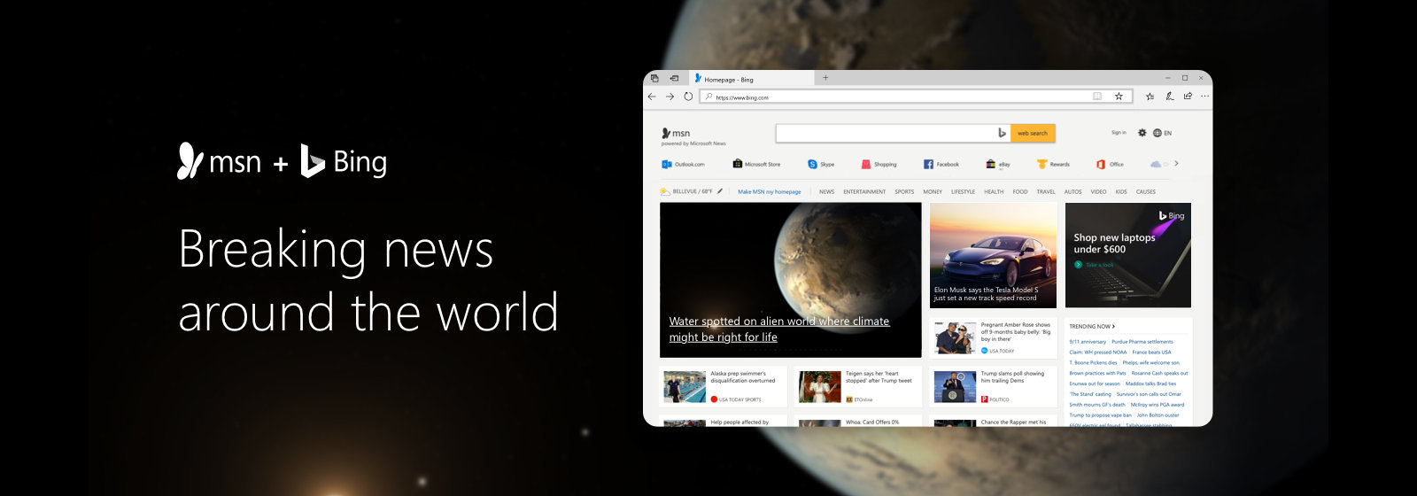Open the Tesla Model S story thumbnail
This screenshot has width=1417, height=496.
click(x=993, y=254)
